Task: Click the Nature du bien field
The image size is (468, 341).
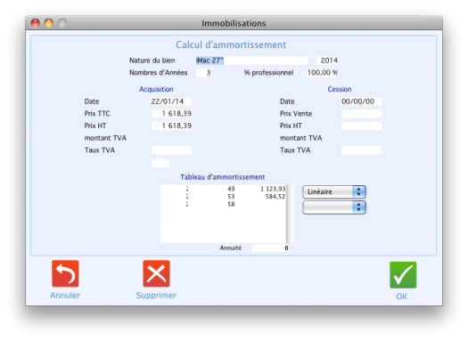Action: tap(252, 61)
